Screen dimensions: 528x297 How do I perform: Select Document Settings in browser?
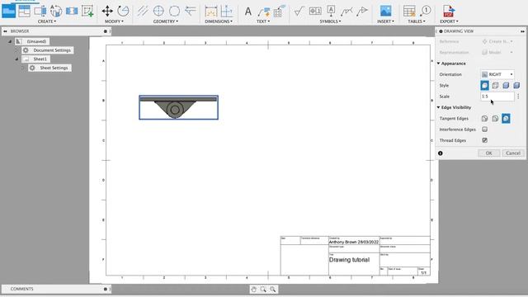point(52,50)
